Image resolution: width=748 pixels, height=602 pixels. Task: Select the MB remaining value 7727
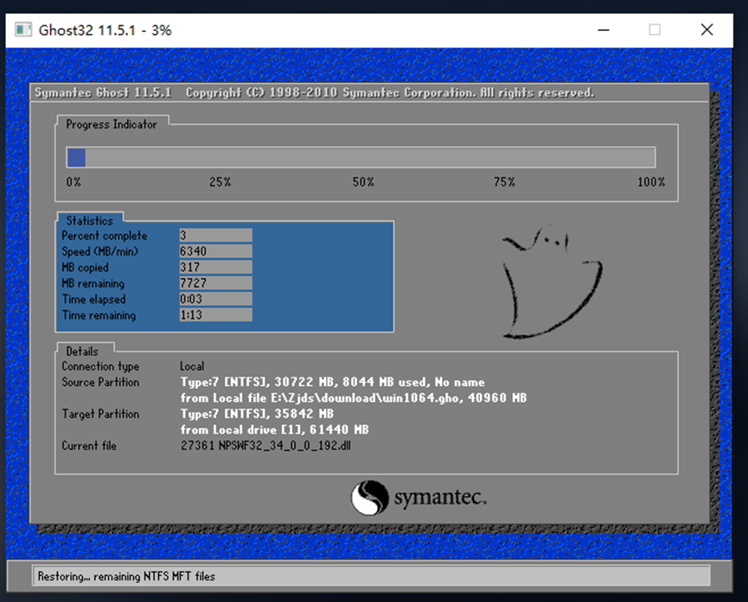215,283
